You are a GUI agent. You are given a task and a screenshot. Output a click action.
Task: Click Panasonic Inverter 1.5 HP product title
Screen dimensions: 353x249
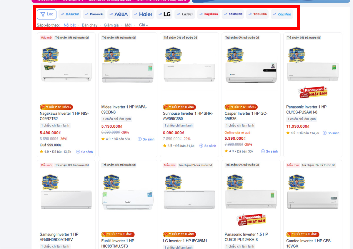(246, 237)
